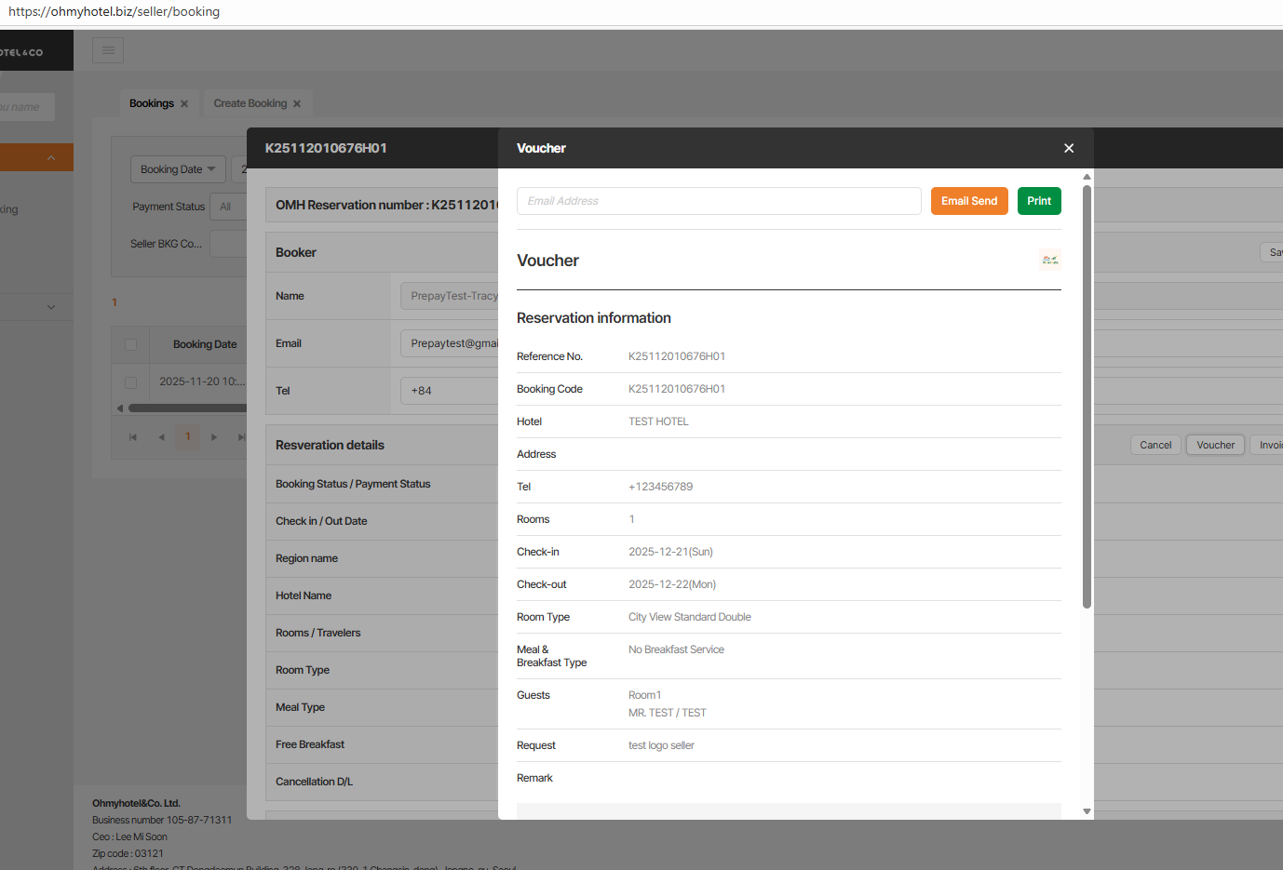
Task: Tick the checkbox for the 2025-11-20 booking row
Action: [x=130, y=381]
